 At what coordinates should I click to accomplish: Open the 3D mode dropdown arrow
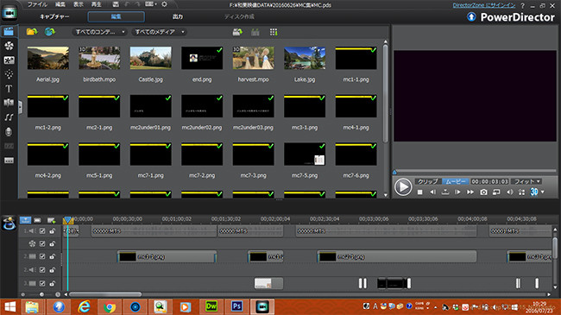(542, 192)
